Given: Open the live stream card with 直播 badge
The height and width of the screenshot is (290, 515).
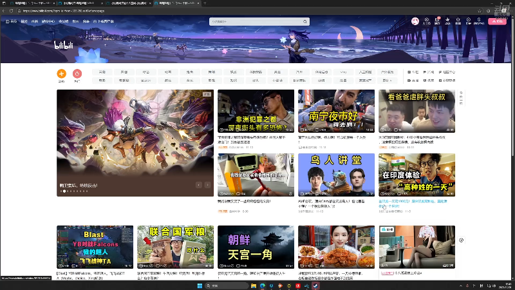Looking at the screenshot, I should [417, 247].
